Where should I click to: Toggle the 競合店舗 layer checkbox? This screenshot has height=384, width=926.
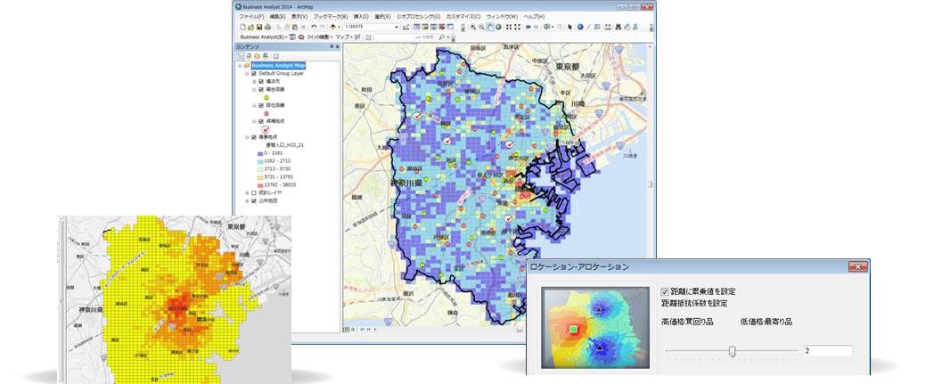(261, 89)
